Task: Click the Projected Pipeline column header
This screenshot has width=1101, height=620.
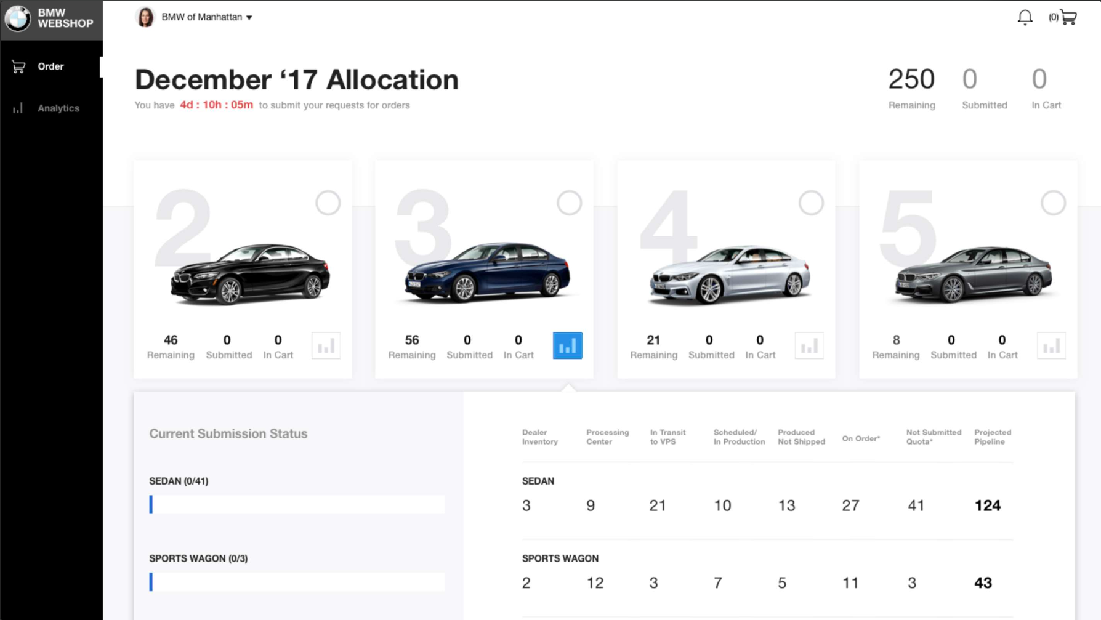Action: click(993, 437)
